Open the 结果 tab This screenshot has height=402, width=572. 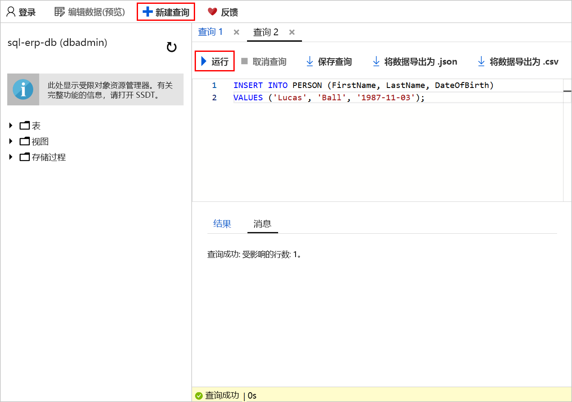(x=222, y=224)
